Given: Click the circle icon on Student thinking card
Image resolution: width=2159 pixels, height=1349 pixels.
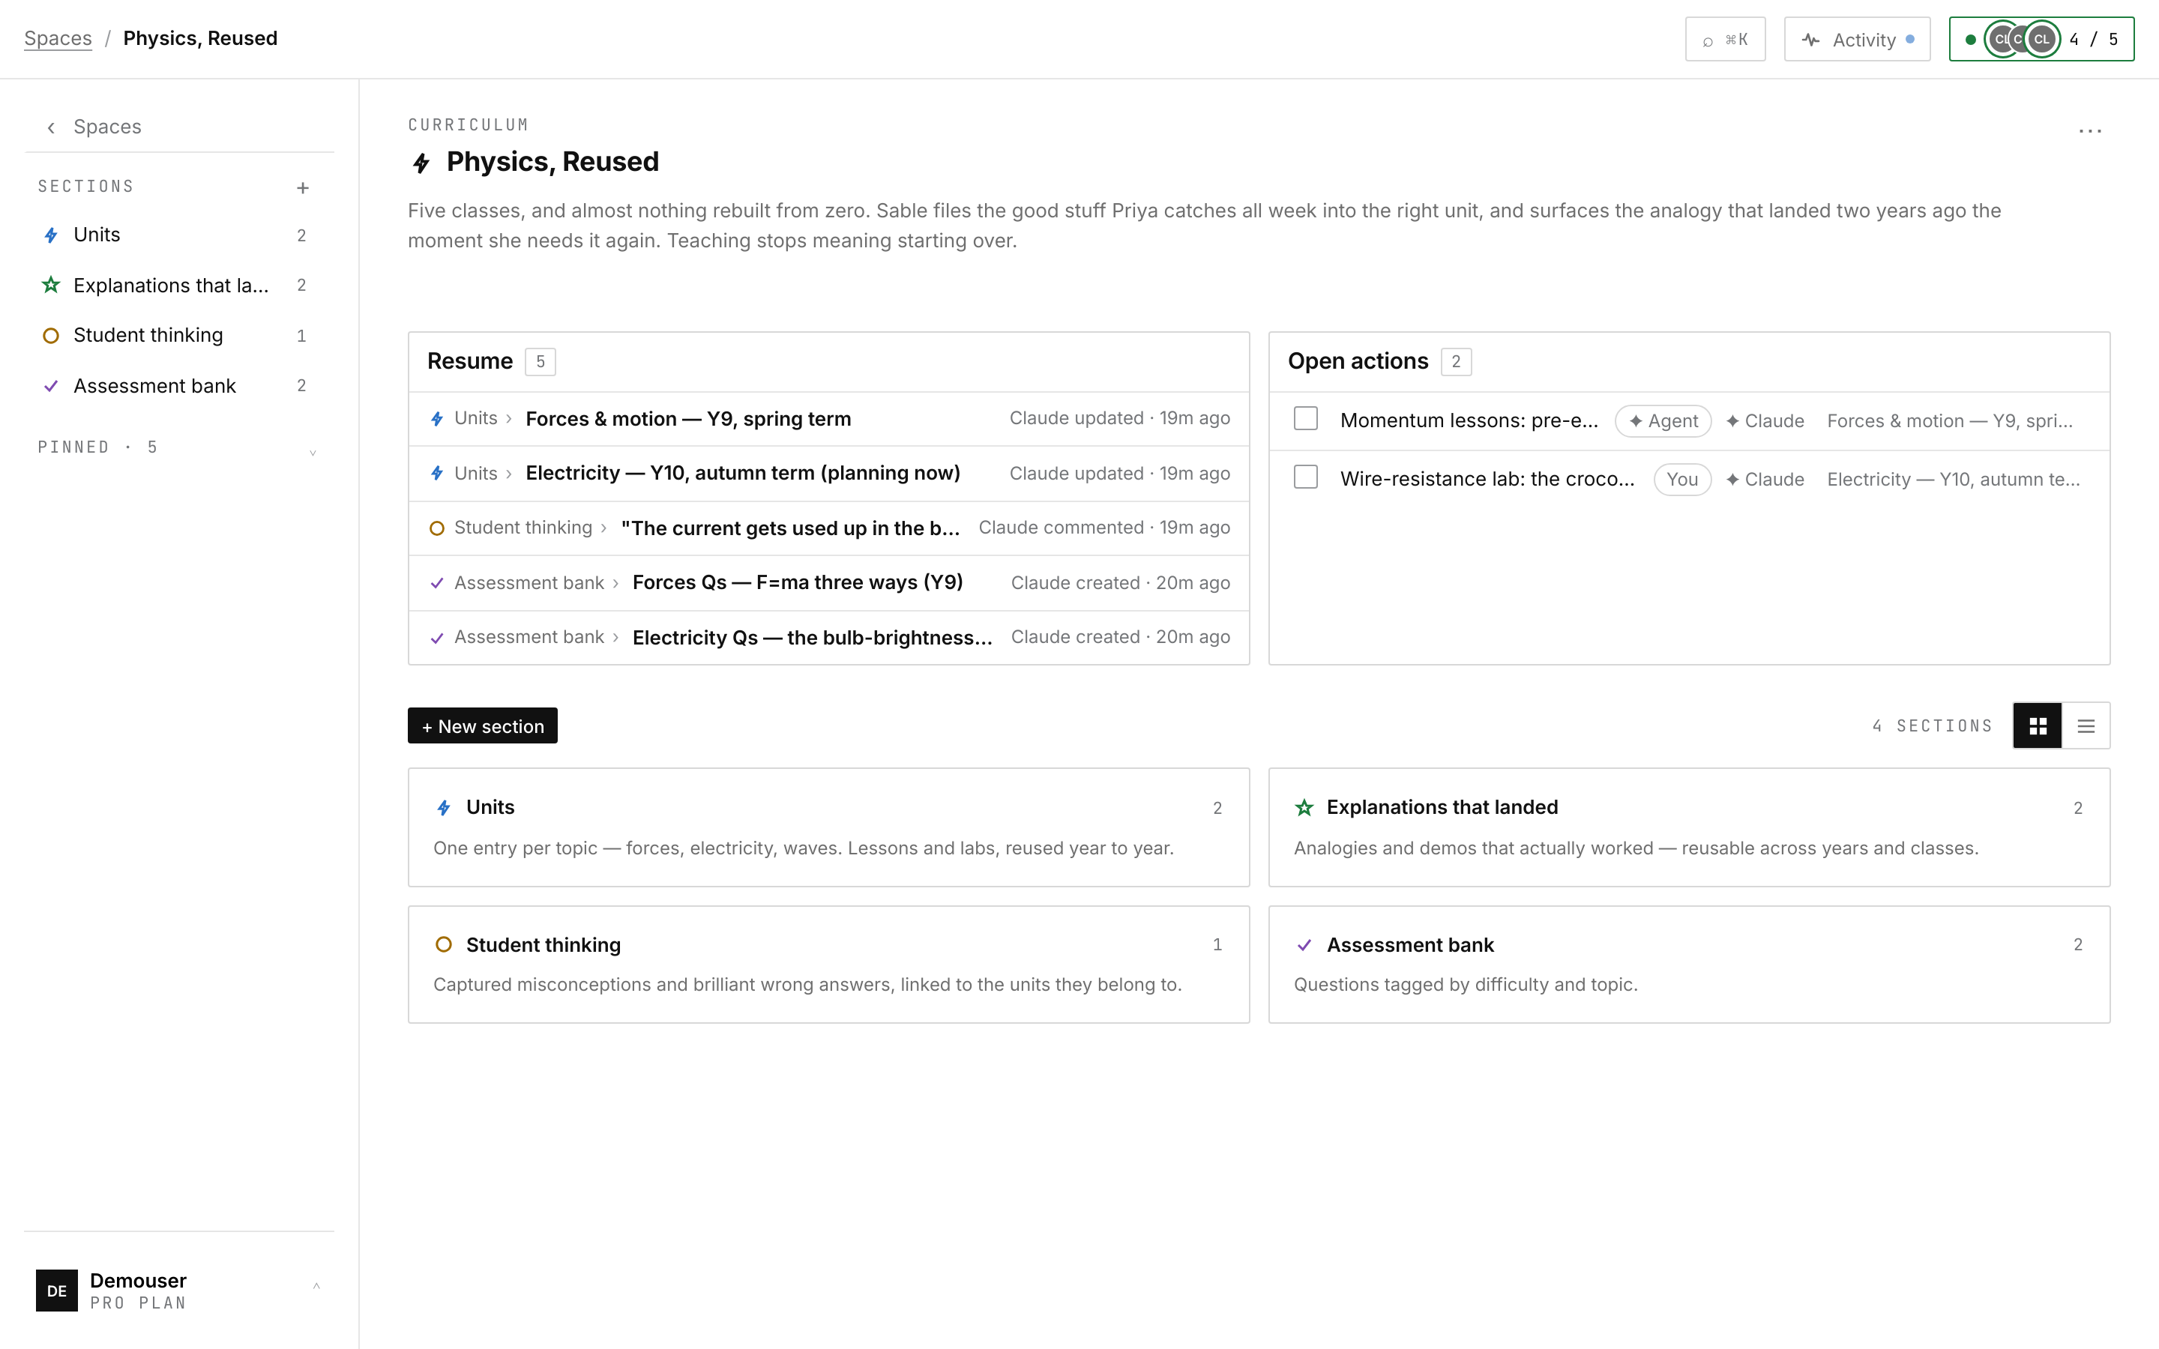Looking at the screenshot, I should pos(443,945).
